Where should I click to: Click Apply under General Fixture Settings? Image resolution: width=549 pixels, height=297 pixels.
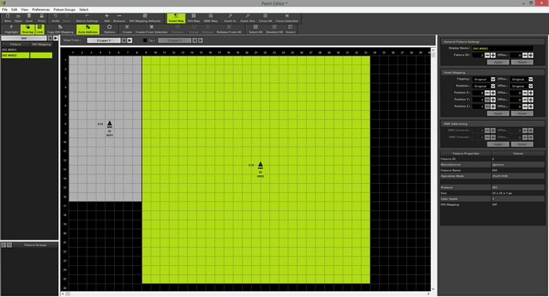point(498,62)
